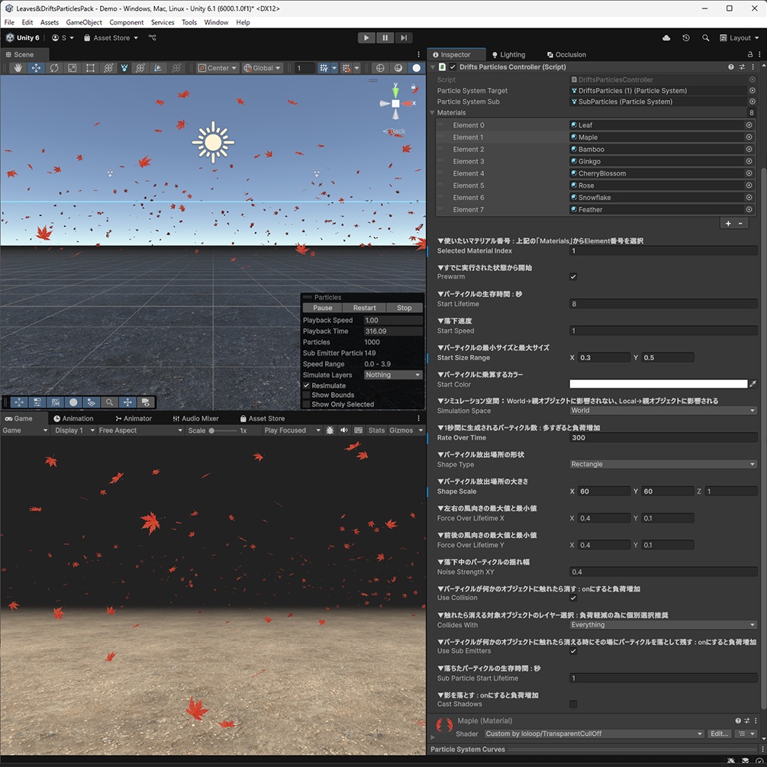
Task: Open Unity Cloud icon
Action: click(x=666, y=37)
